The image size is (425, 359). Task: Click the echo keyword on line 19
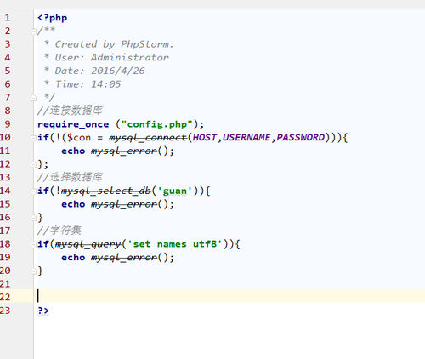73,258
